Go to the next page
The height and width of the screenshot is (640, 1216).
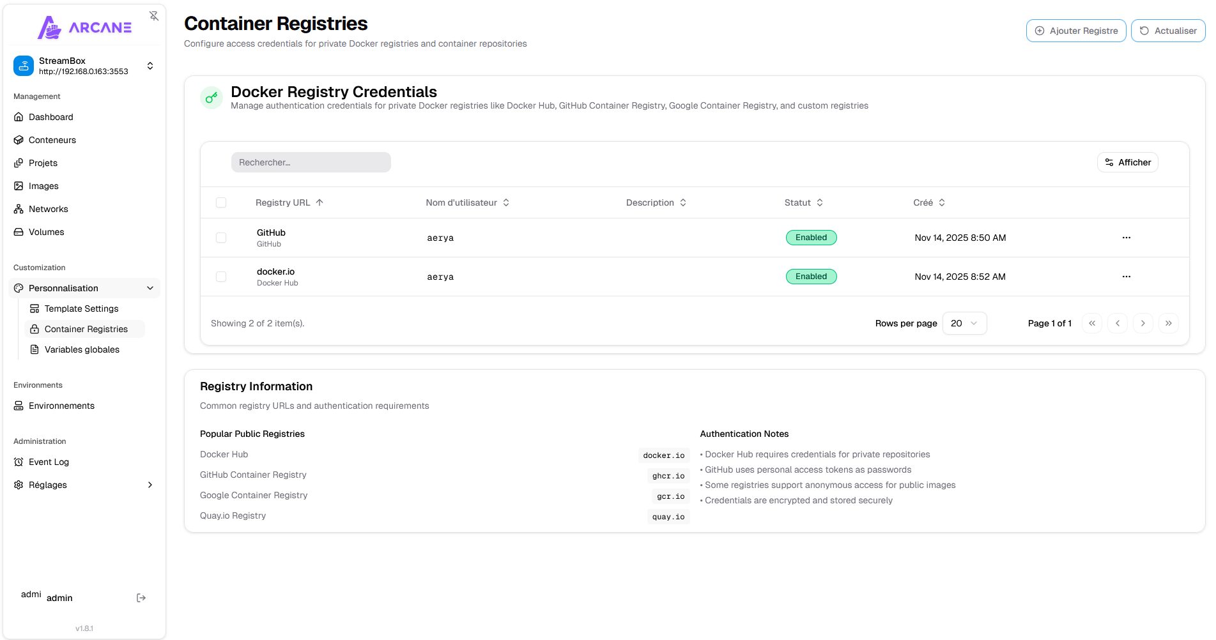click(x=1143, y=323)
